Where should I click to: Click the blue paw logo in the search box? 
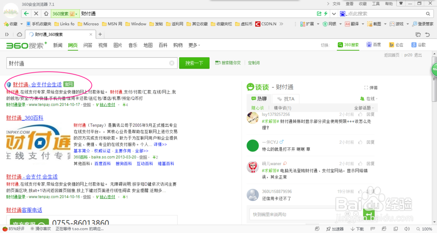pos(343,14)
